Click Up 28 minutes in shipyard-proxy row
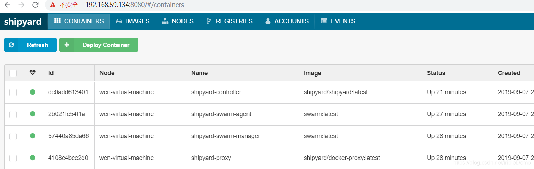The image size is (534, 169). (x=446, y=158)
